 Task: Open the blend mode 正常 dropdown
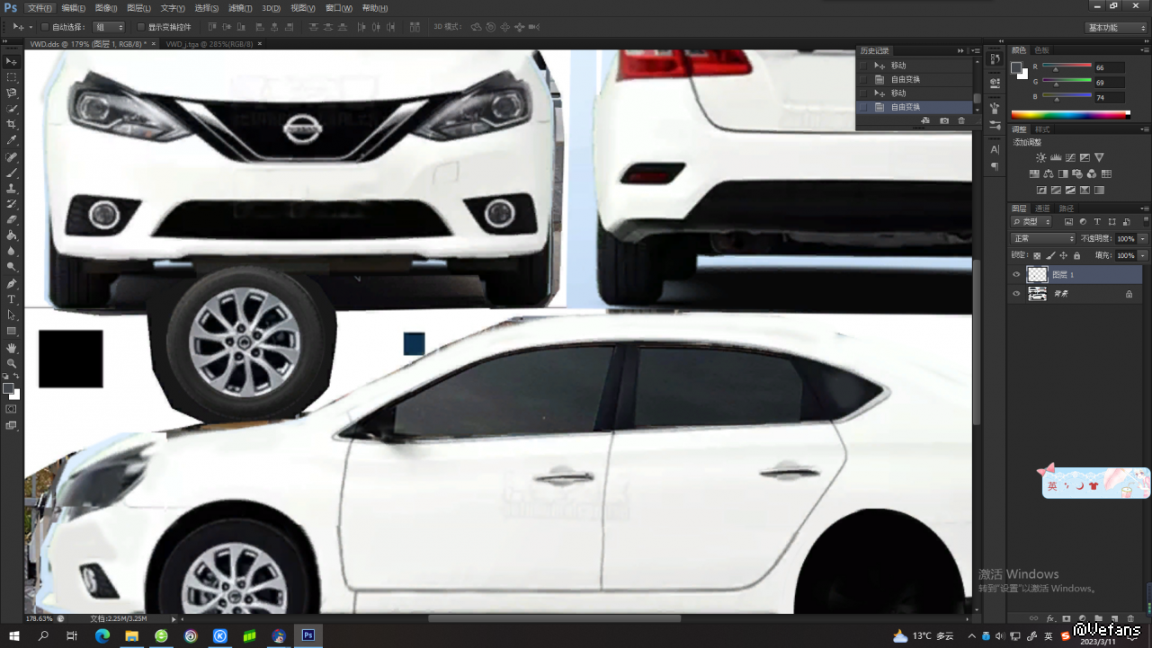click(1043, 239)
